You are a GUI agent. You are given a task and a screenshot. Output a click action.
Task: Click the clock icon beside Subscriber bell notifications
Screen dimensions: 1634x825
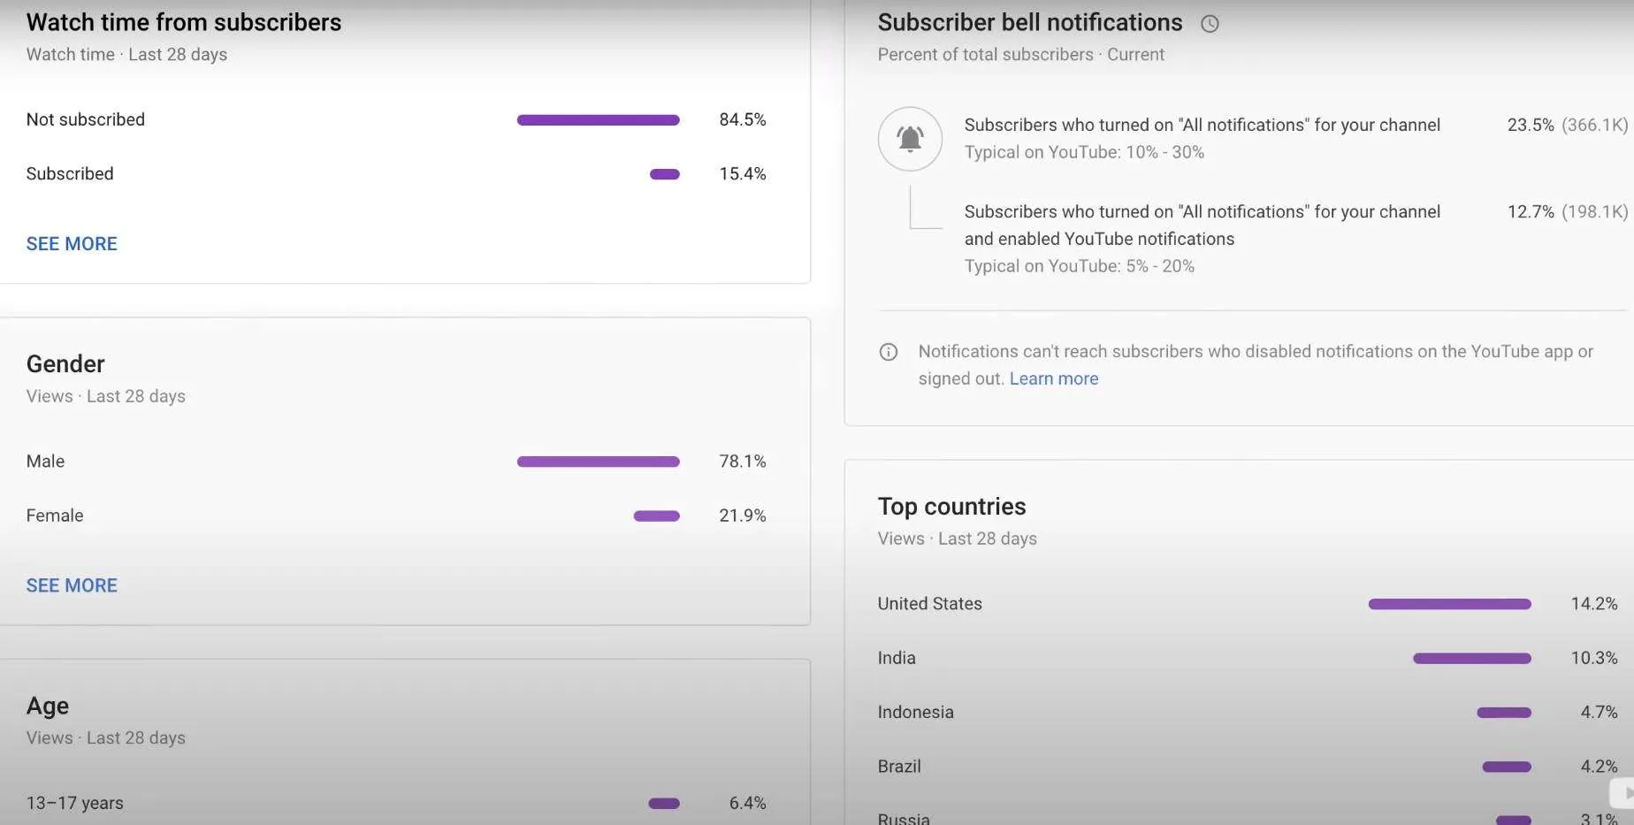(x=1210, y=24)
